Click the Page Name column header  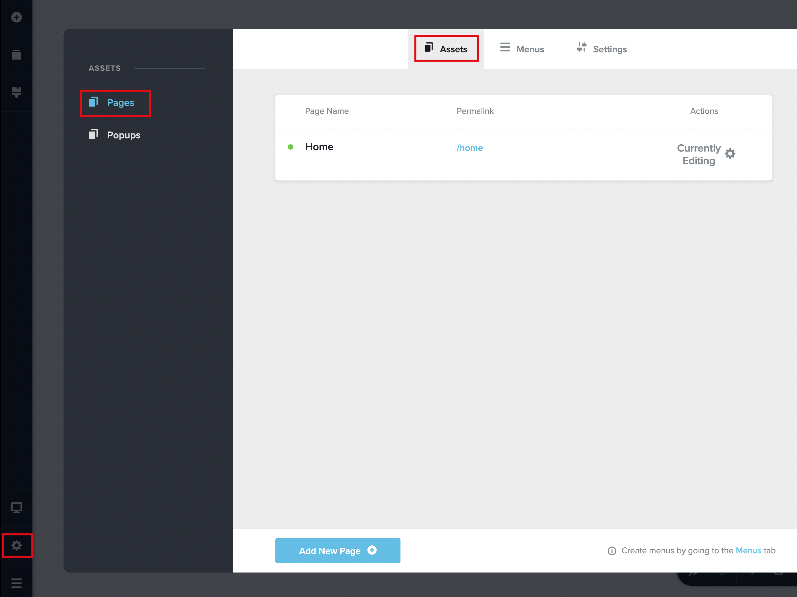(x=326, y=111)
